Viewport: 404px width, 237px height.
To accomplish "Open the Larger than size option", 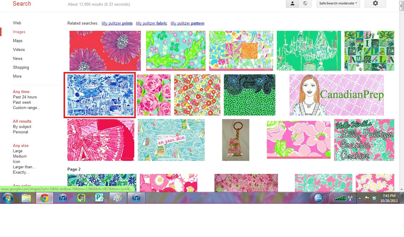I will [x=24, y=167].
